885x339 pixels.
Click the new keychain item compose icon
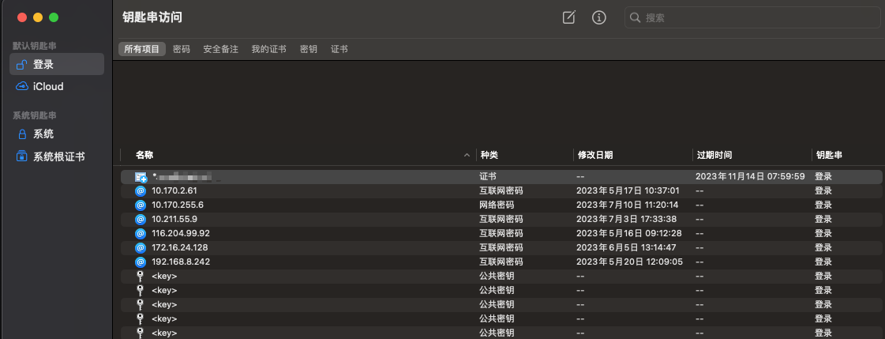(x=569, y=17)
